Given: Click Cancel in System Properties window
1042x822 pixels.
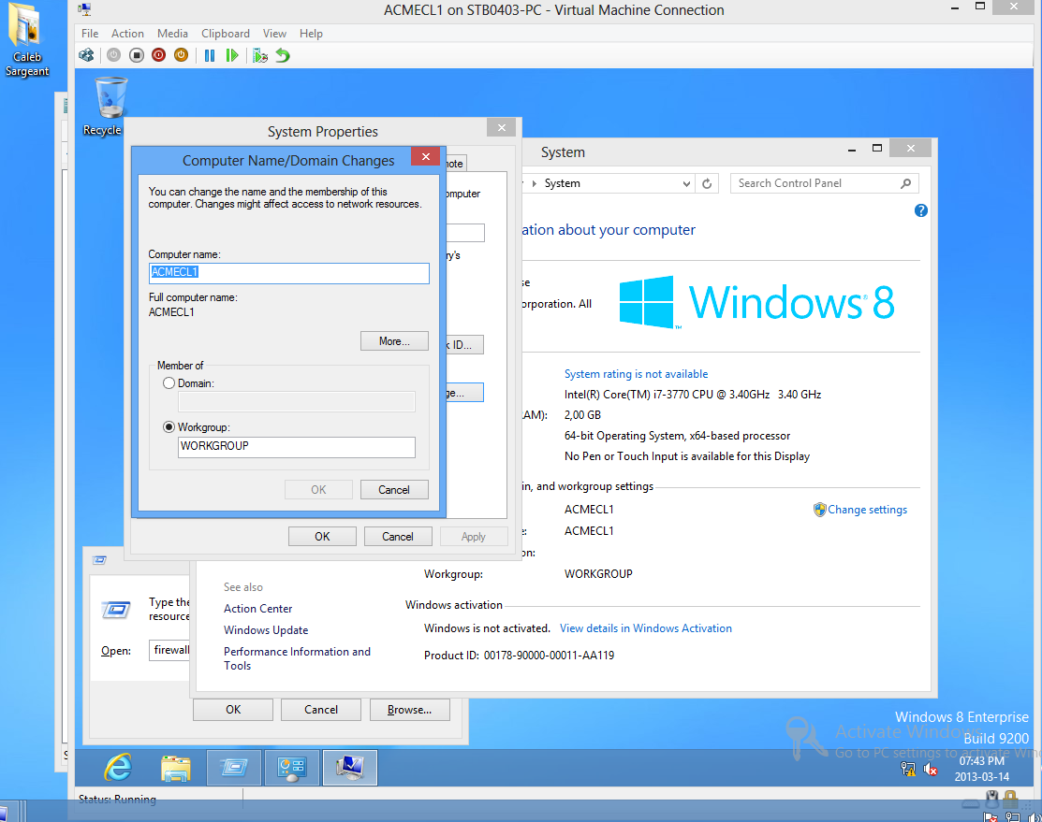Looking at the screenshot, I should click(x=397, y=537).
